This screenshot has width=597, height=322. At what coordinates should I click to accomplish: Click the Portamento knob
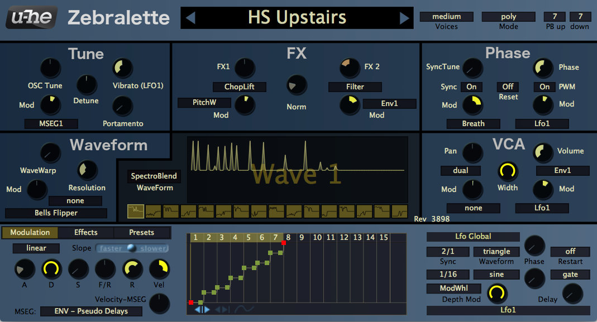pos(123,106)
